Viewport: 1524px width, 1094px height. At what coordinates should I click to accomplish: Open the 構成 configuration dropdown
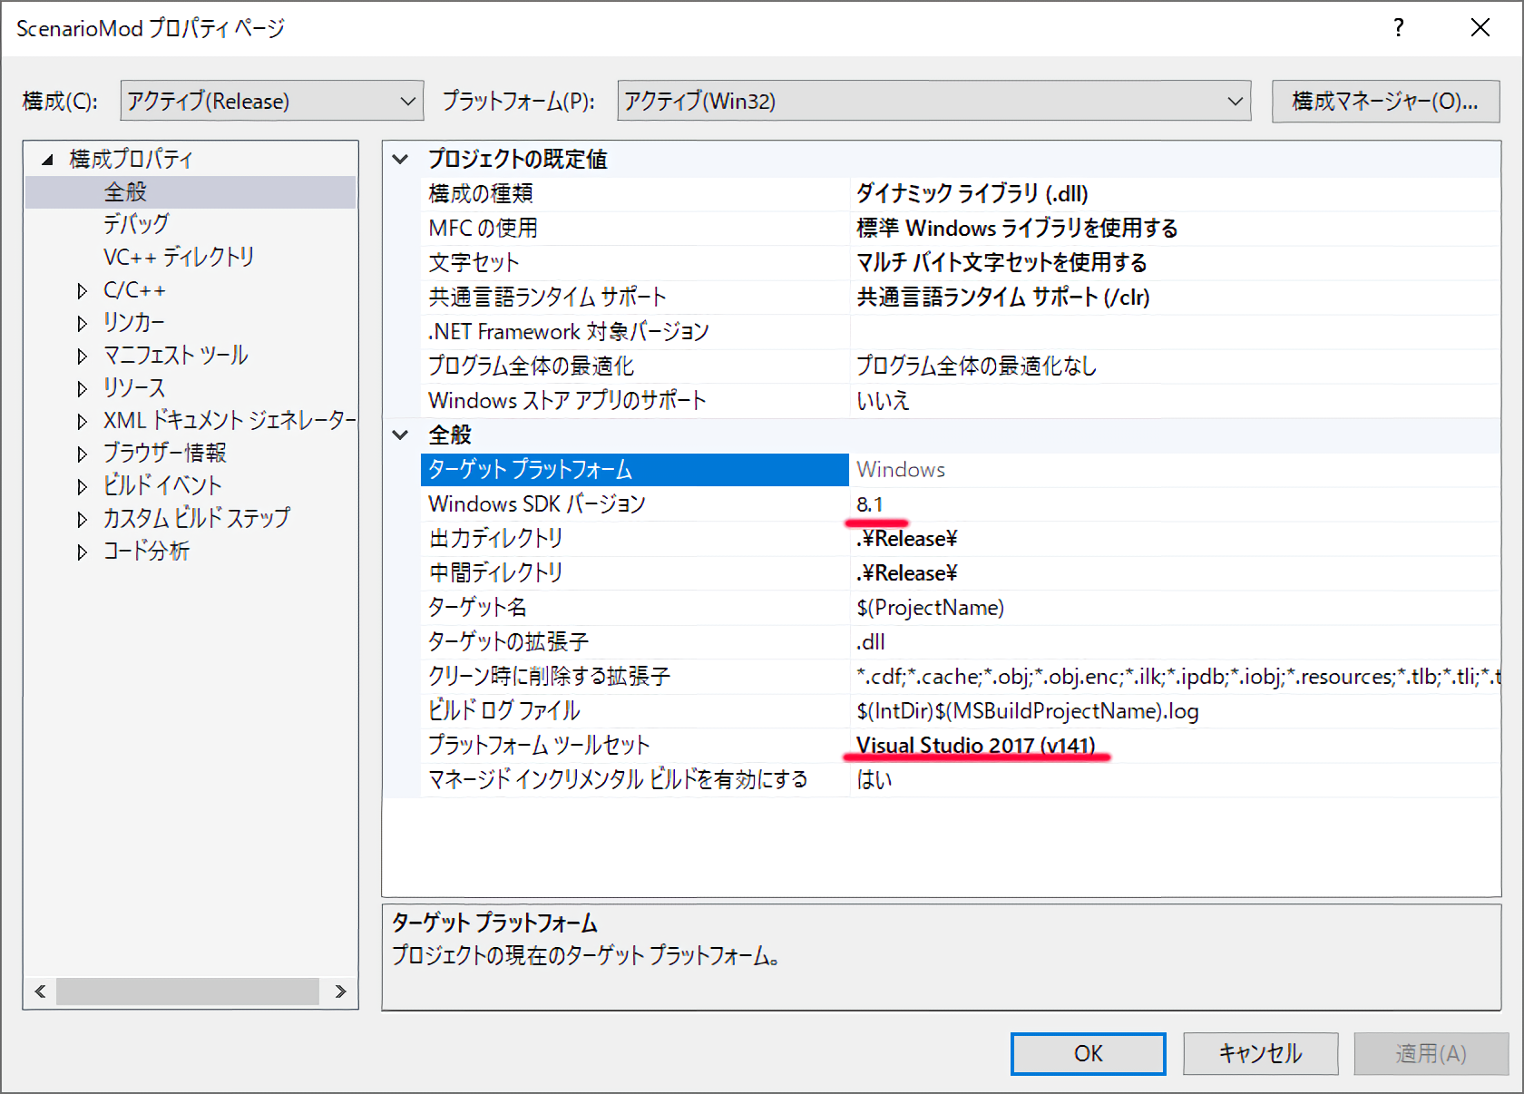pos(271,101)
